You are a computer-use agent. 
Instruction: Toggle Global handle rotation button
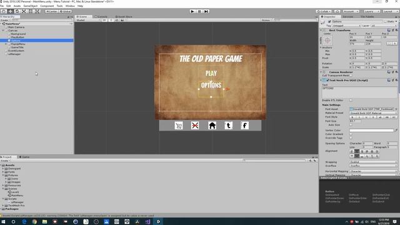(65, 11)
